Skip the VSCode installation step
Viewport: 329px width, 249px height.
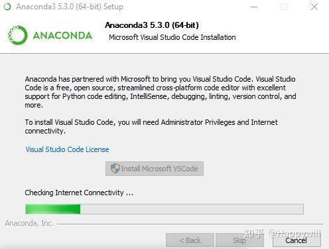239,240
